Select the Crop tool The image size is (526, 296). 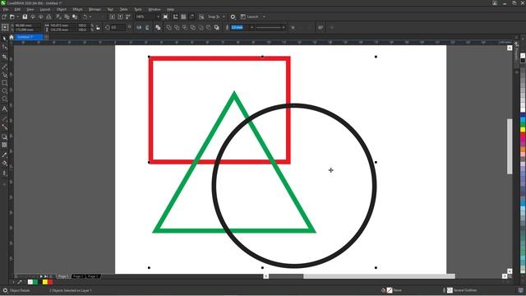(x=4, y=57)
